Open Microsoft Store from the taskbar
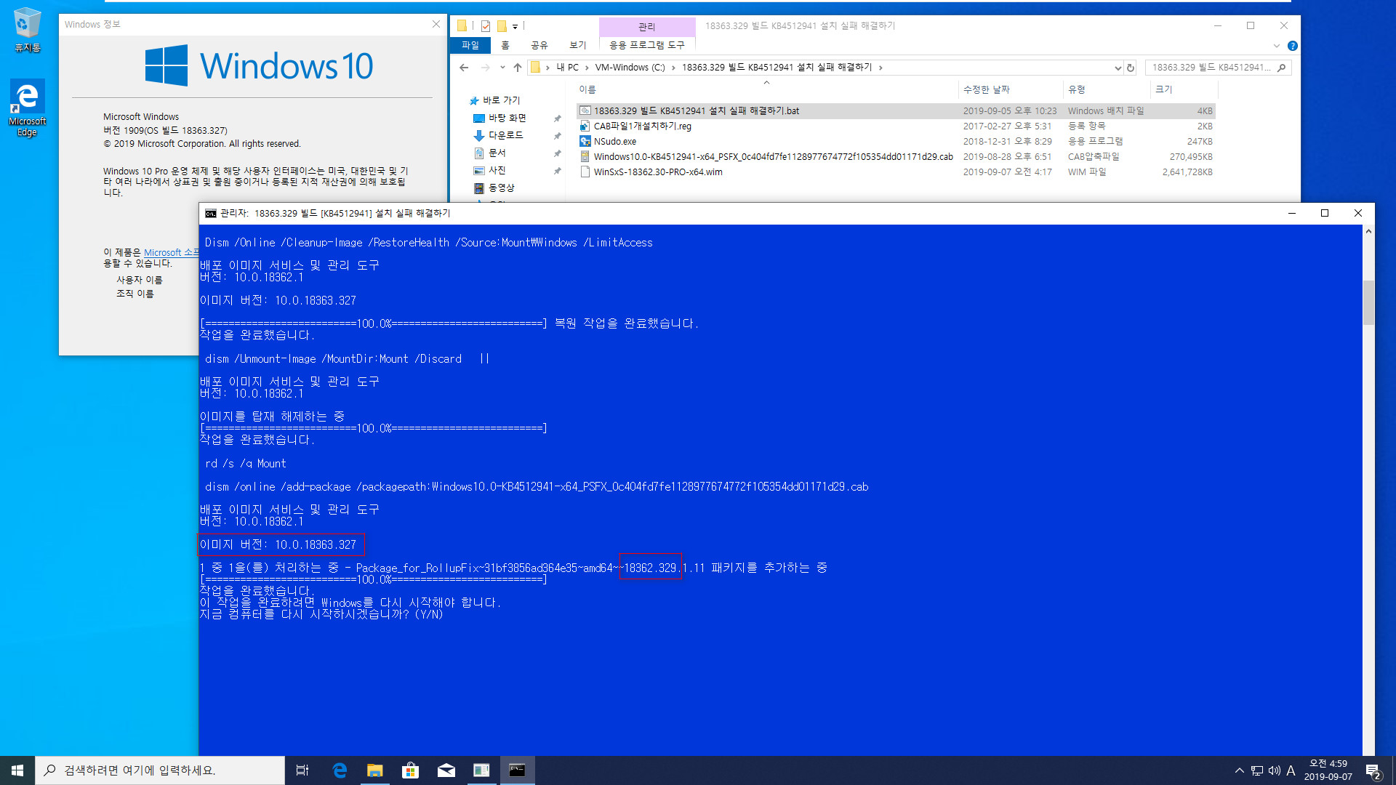Viewport: 1396px width, 785px height. coord(411,770)
